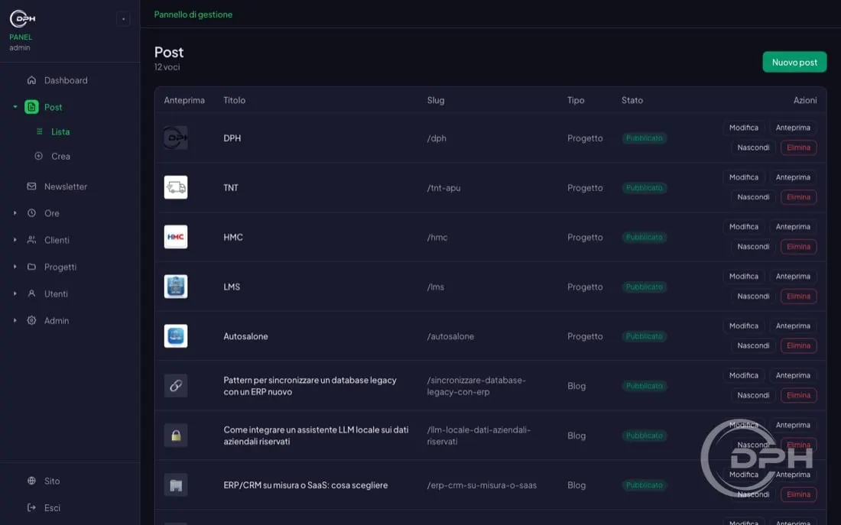Hide the HMC post with Nascondi
This screenshot has width=841, height=525.
coord(753,247)
